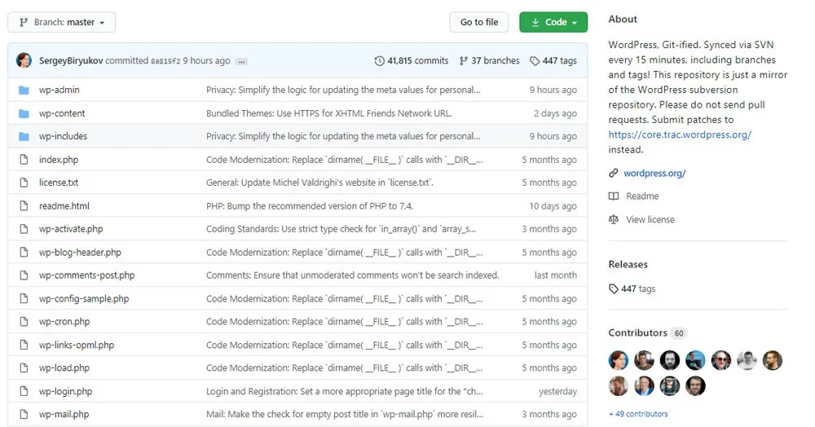
Task: Open the Coding Standards in_array commit message
Action: click(x=341, y=228)
